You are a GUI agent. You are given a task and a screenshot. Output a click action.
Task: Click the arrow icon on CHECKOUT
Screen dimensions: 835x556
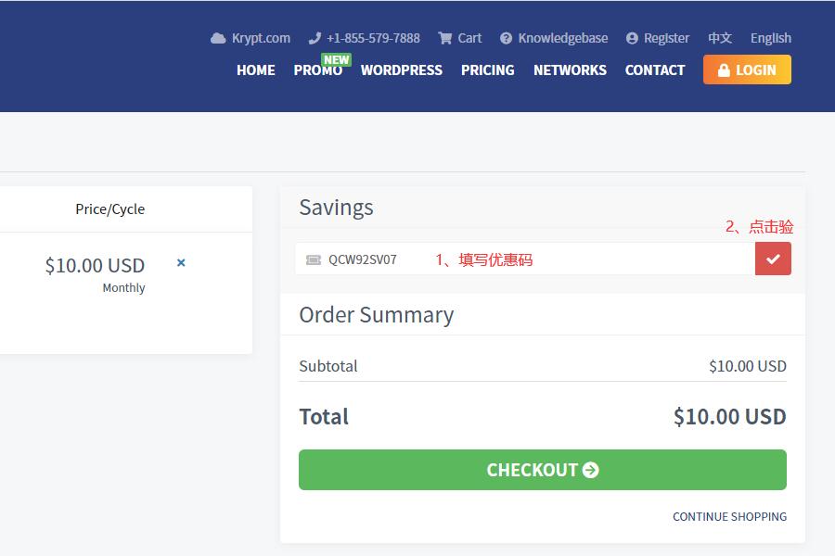coord(591,470)
